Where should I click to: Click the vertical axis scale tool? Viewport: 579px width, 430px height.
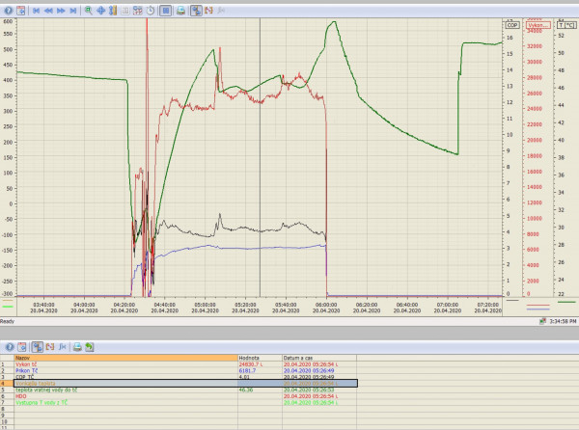[113, 11]
